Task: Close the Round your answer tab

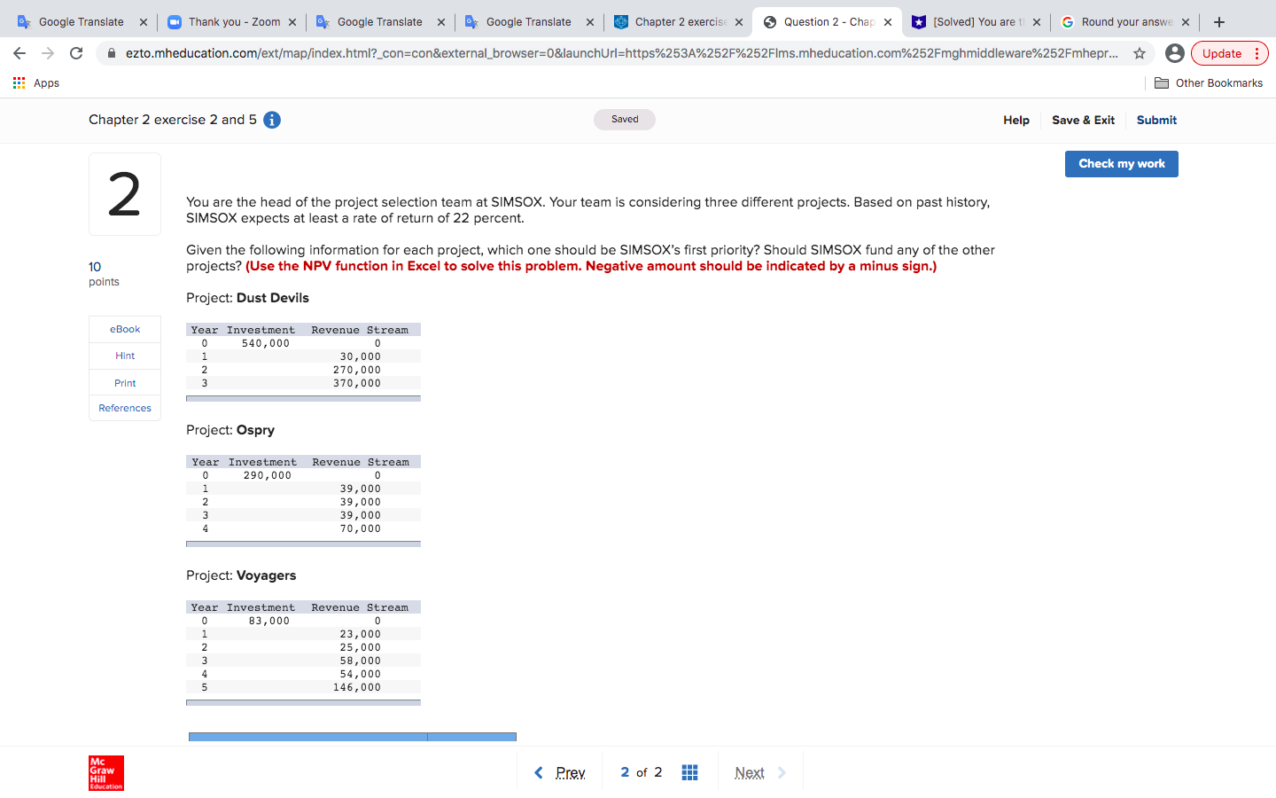Action: [1186, 22]
